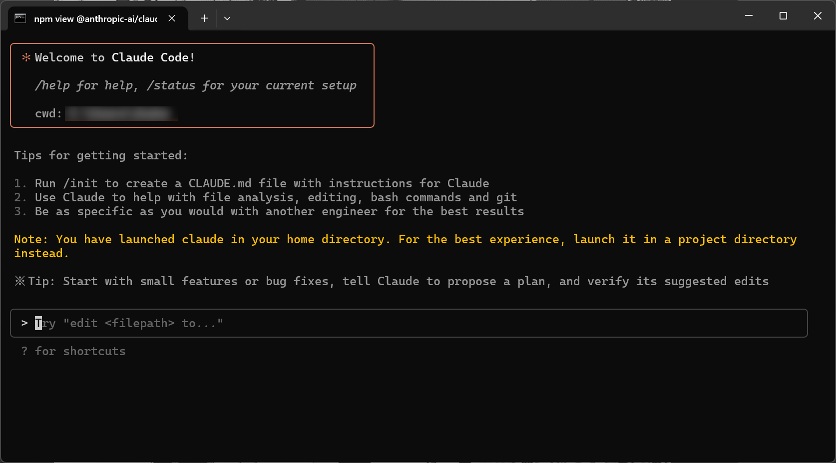Expand the new tab profile dropdown
The width and height of the screenshot is (836, 463).
pyautogui.click(x=227, y=18)
